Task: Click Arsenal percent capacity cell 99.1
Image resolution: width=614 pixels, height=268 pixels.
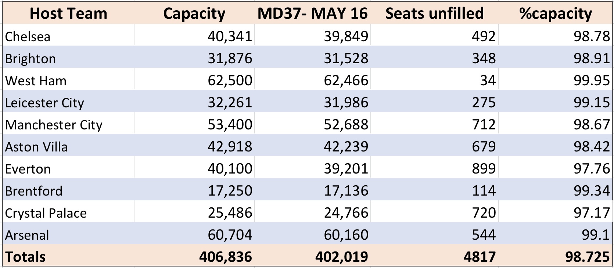Action: pyautogui.click(x=556, y=234)
